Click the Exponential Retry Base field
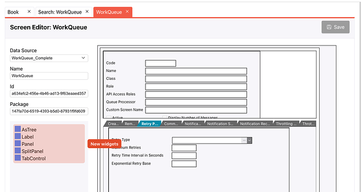This screenshot has width=361, height=192. 184,164
